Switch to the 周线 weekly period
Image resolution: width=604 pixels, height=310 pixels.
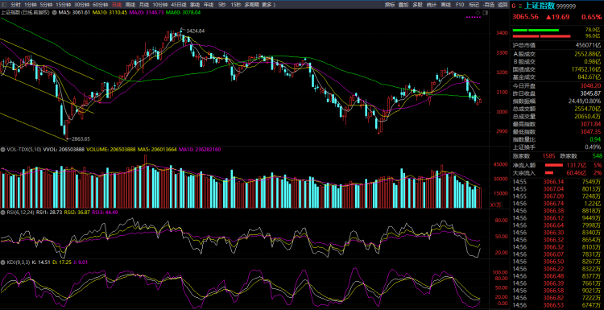130,5
